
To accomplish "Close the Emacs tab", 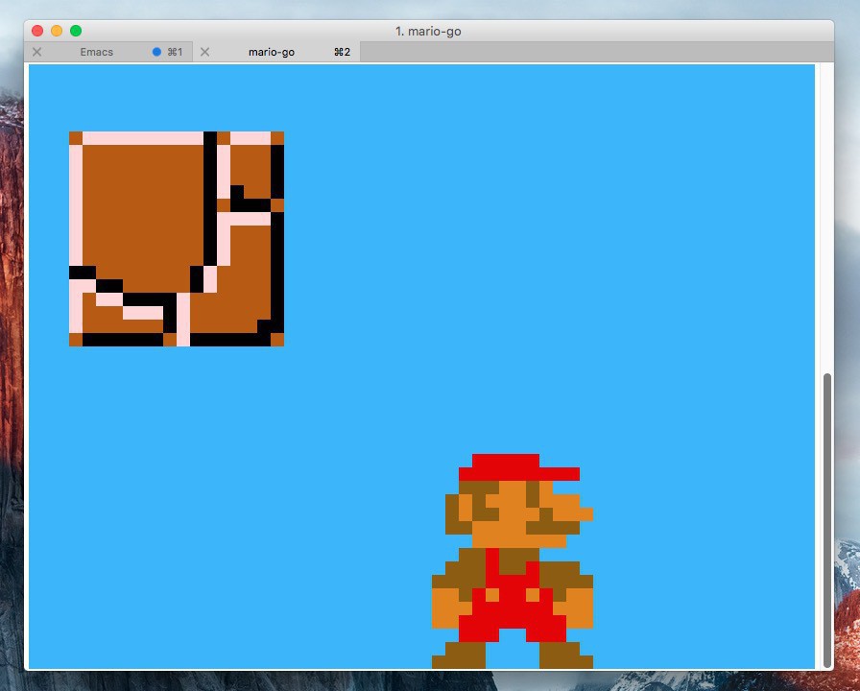I will [x=36, y=52].
